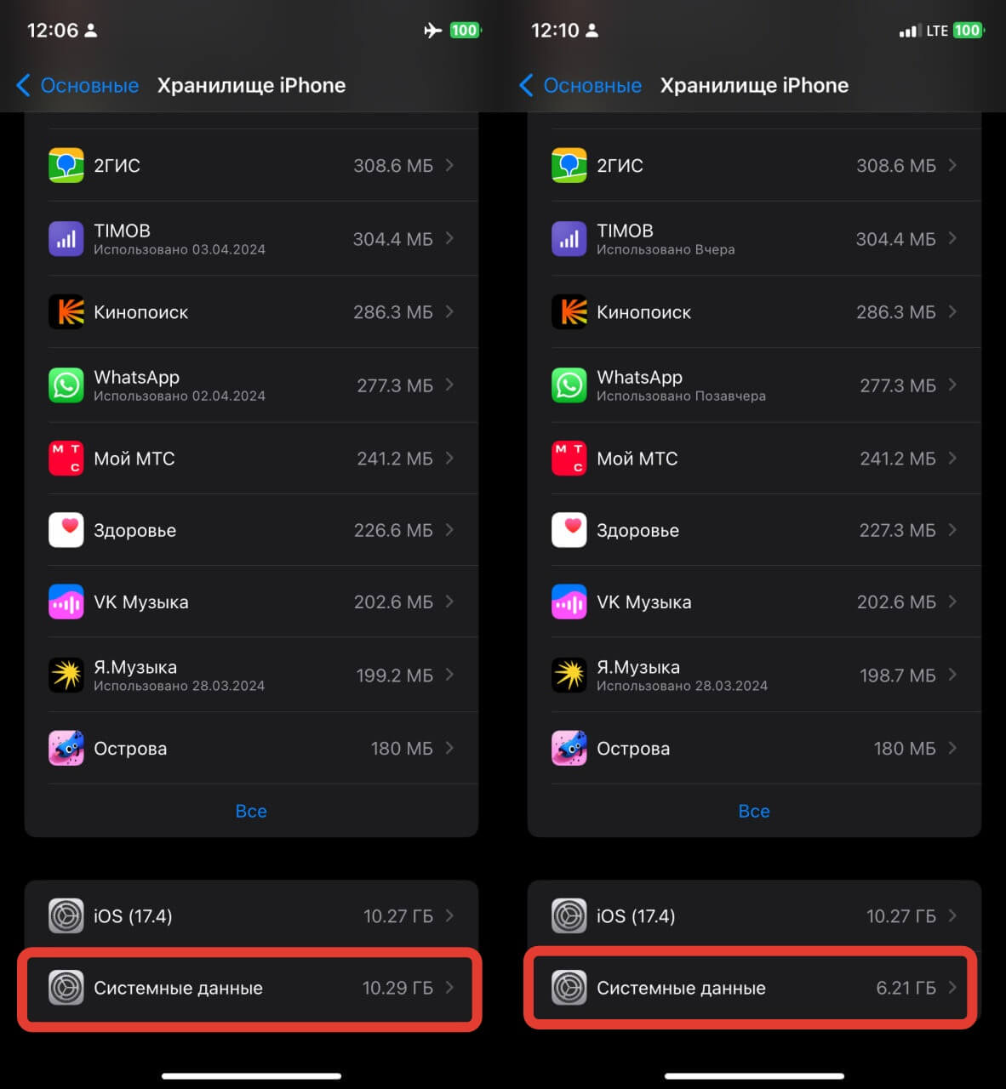Open chevron on Здоровье 227.3 МБ row
Viewport: 1006px width, 1089px height.
click(952, 530)
